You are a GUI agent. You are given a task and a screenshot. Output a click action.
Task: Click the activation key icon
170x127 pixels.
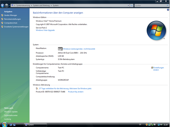pos(37,89)
